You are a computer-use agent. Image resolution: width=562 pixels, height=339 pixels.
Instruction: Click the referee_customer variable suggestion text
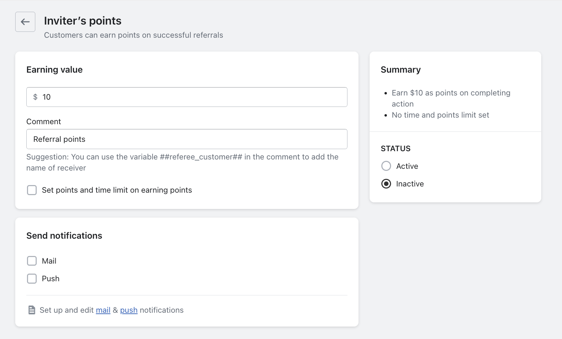(201, 157)
